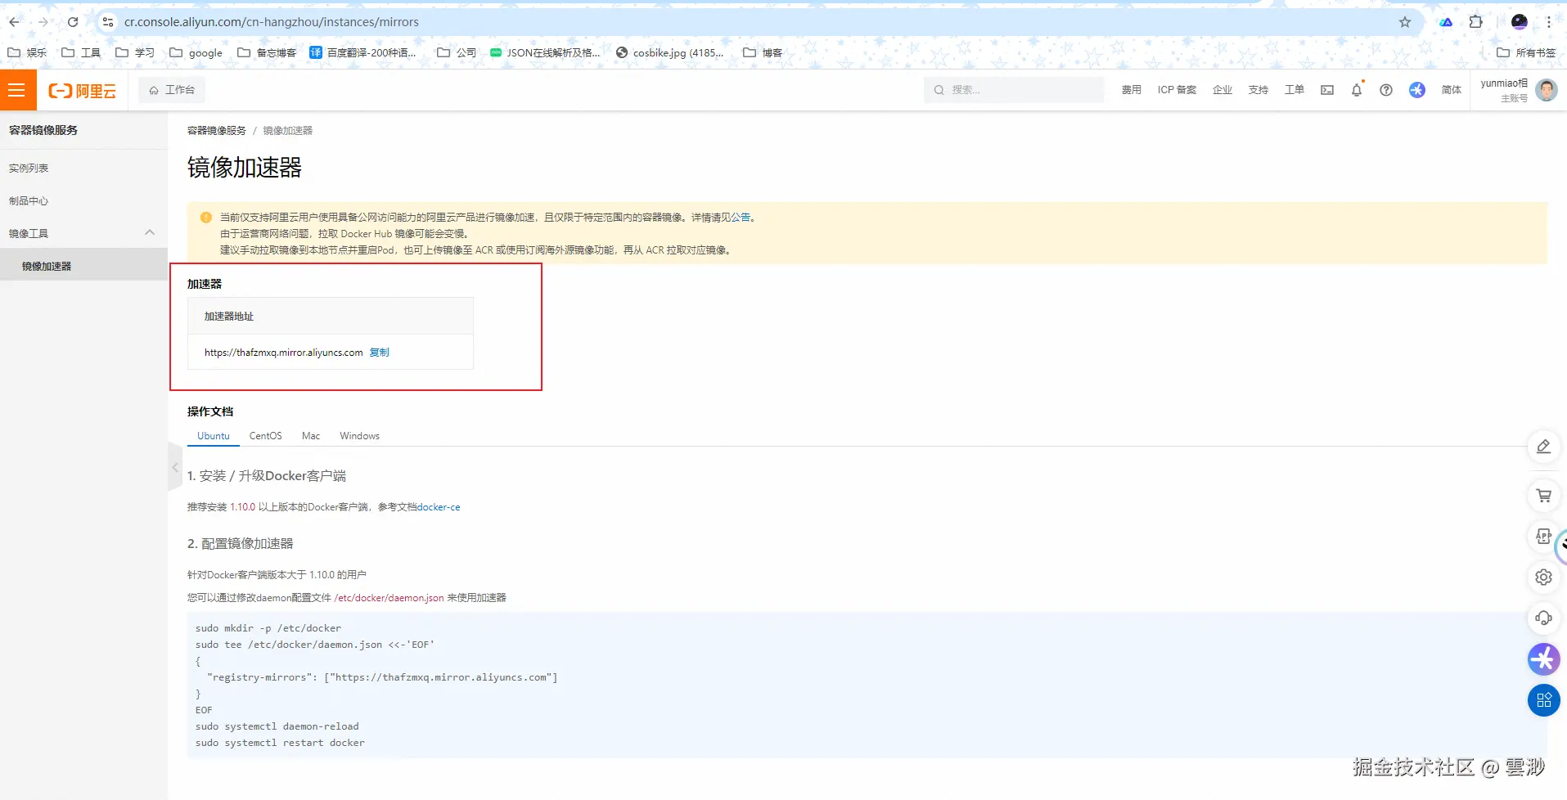Open the customer support headset icon

point(1544,618)
